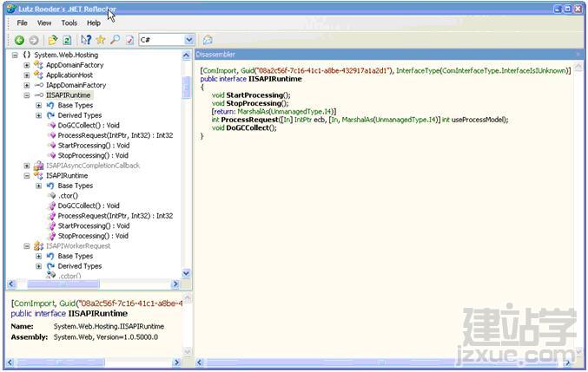Expand the AppDomainFactory tree node
Image resolution: width=588 pixels, height=372 pixels.
coord(27,65)
